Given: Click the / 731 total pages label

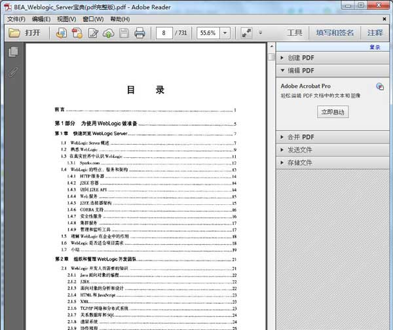Looking at the screenshot, I should 181,33.
